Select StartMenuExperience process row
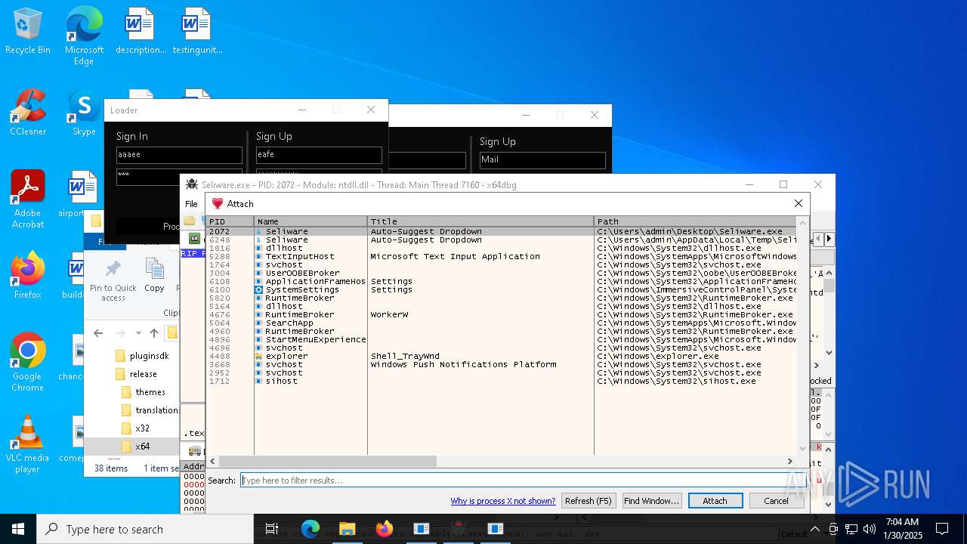The height and width of the screenshot is (544, 967). [501, 339]
